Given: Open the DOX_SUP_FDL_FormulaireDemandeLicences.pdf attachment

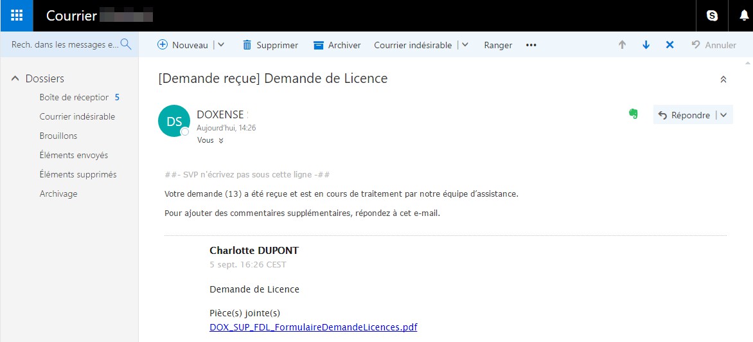Looking at the screenshot, I should [x=313, y=327].
